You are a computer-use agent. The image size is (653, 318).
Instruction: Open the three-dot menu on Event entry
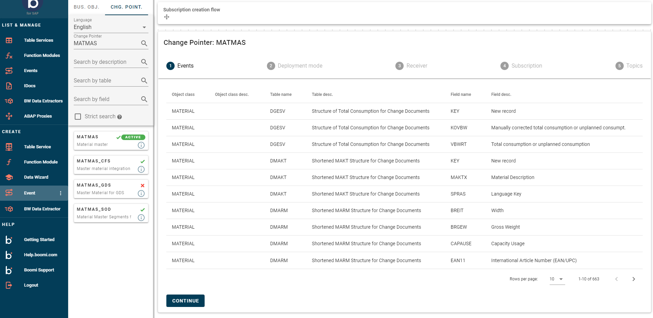point(60,193)
